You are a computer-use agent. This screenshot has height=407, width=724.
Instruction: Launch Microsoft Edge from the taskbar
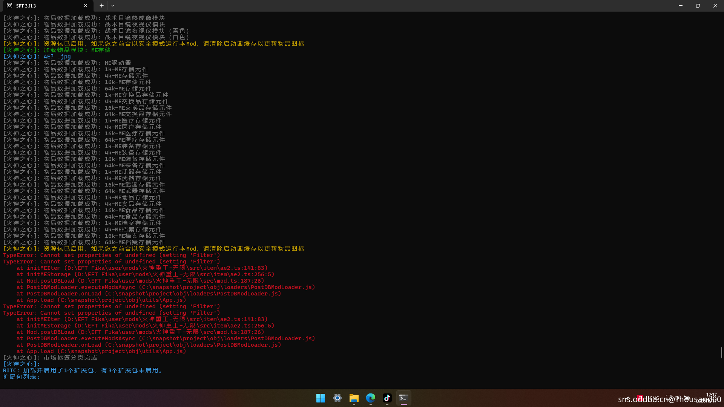point(371,398)
